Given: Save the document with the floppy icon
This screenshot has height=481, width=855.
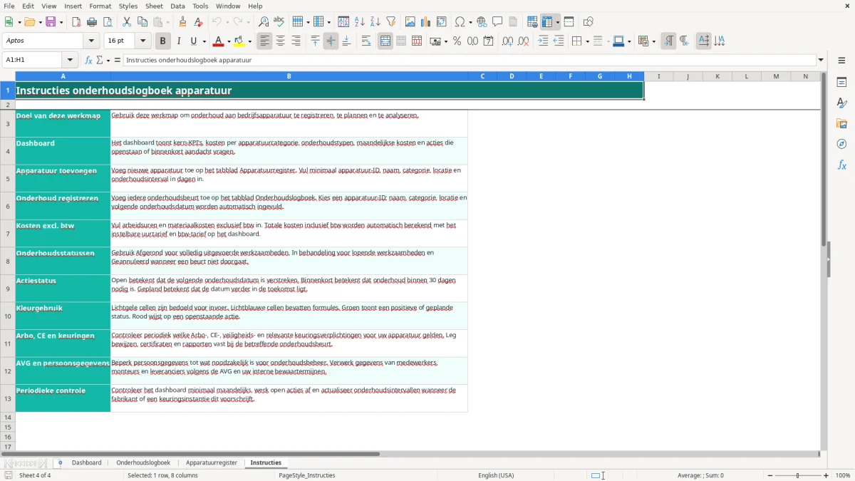Looking at the screenshot, I should pos(51,22).
